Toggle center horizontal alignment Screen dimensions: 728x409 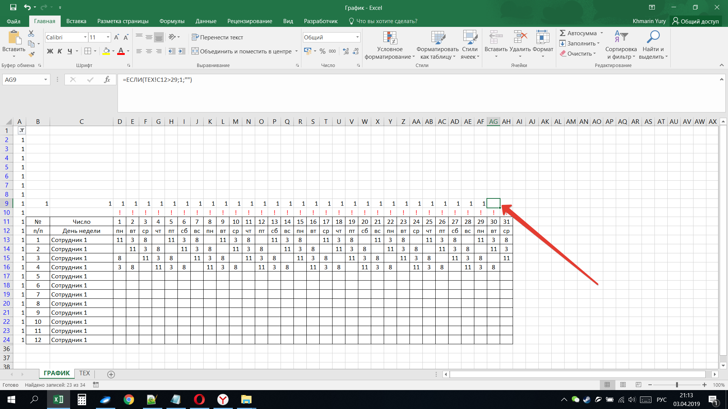[149, 51]
